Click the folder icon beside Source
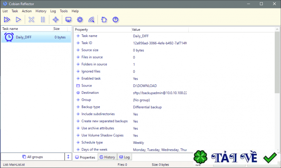The image size is (281, 168). (78, 86)
